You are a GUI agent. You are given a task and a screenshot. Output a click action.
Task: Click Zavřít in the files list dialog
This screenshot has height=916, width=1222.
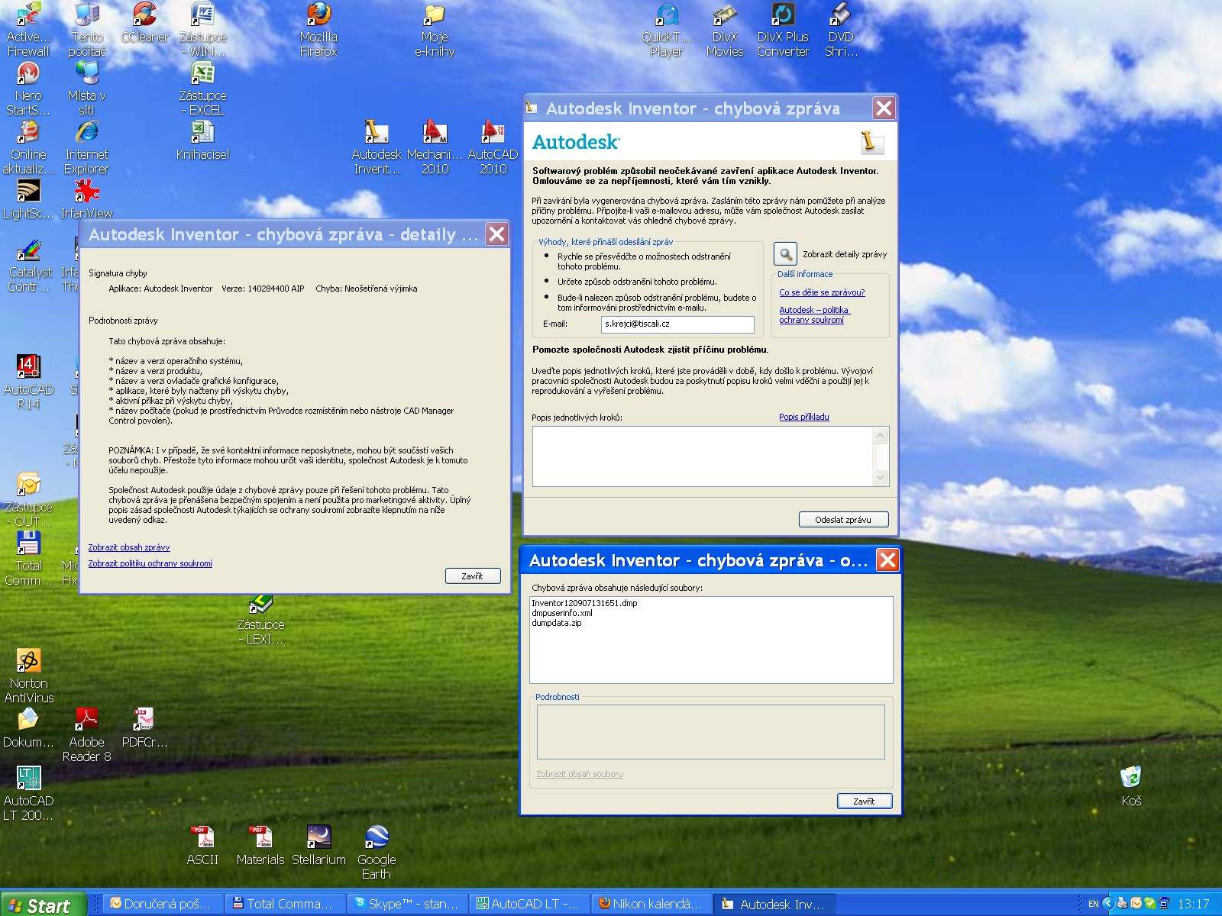pyautogui.click(x=864, y=801)
